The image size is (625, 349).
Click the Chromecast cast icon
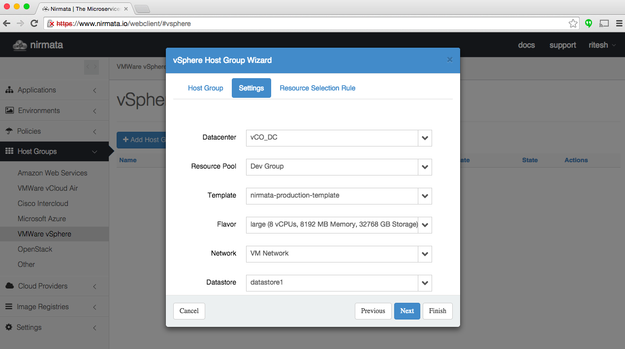604,23
